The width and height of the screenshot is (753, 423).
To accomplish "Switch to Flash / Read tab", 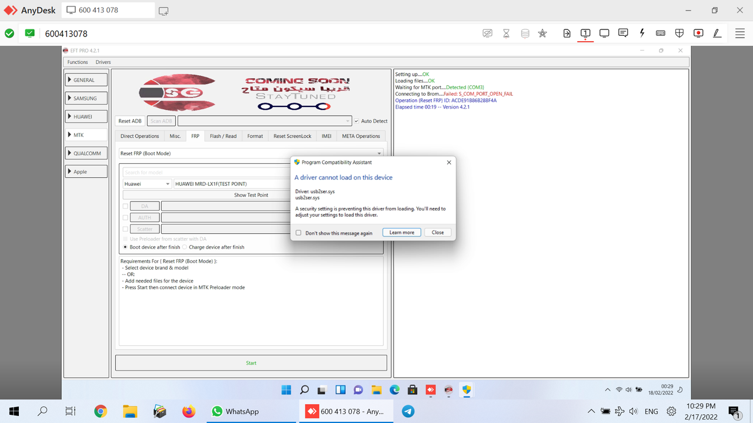I will (x=223, y=136).
